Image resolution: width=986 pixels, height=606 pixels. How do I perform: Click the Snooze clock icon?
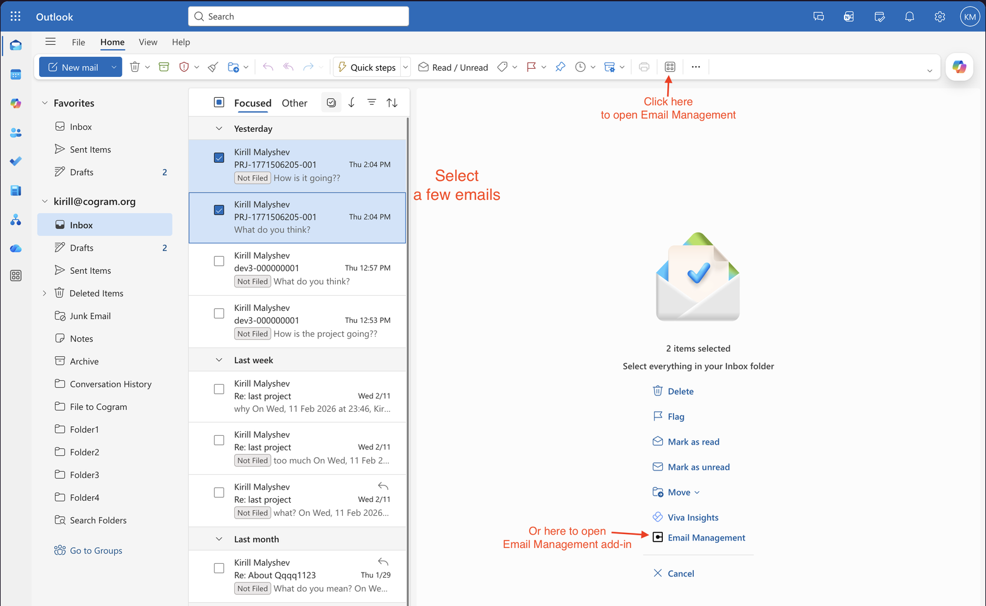[x=581, y=67]
